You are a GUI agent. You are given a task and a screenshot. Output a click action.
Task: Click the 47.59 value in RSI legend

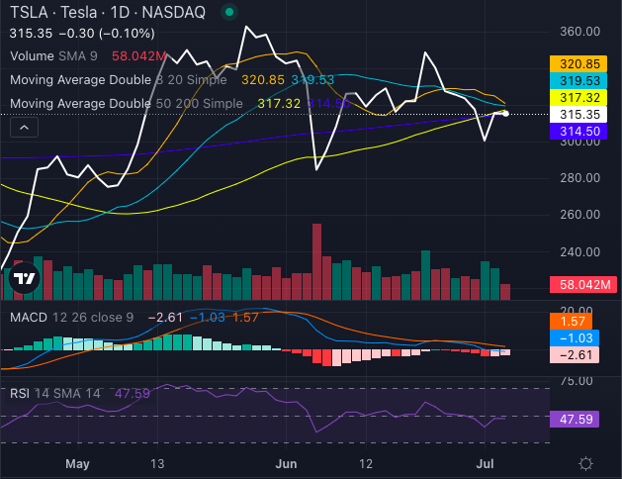pos(133,394)
